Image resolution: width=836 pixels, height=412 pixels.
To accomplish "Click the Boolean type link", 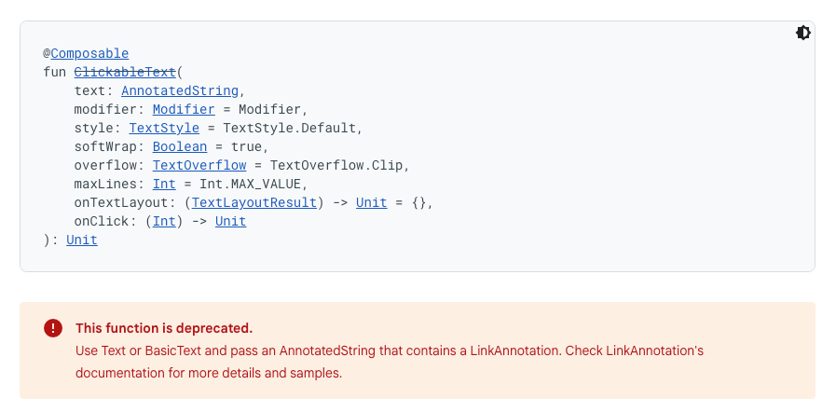I will tap(180, 146).
